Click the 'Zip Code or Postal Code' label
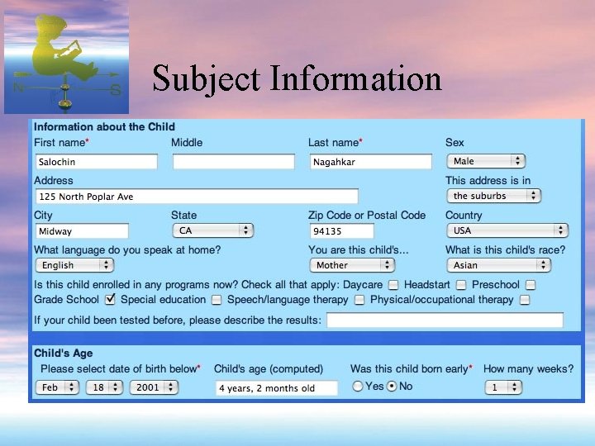 [367, 215]
